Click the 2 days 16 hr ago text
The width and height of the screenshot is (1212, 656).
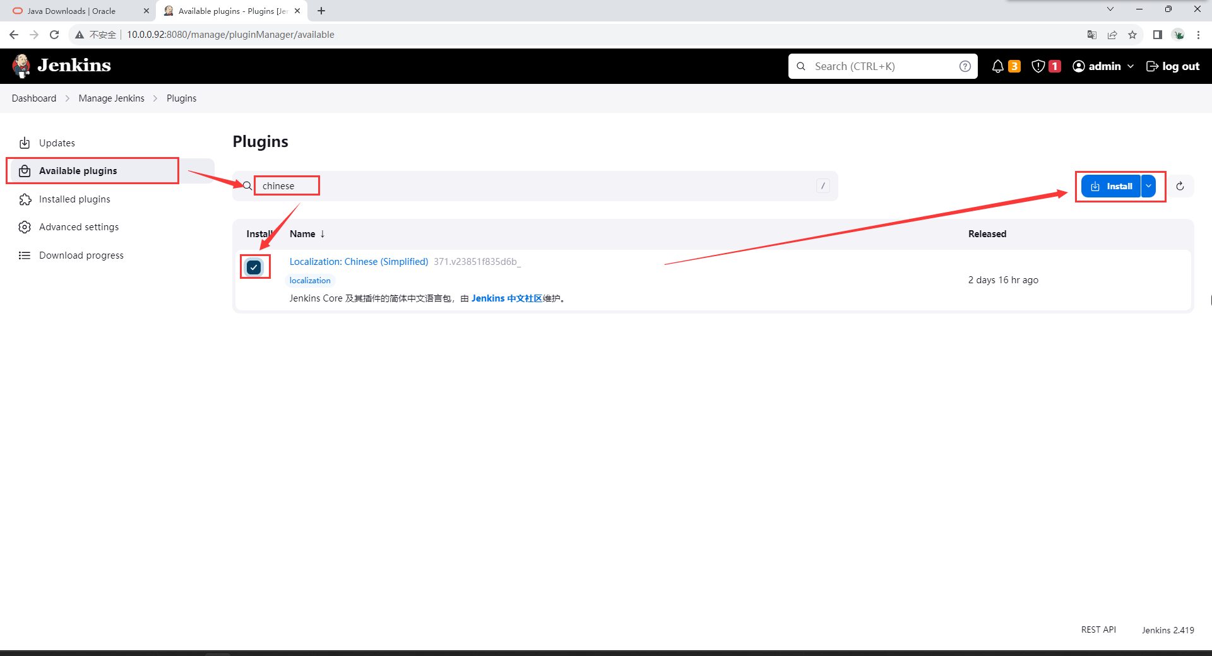pos(1003,280)
